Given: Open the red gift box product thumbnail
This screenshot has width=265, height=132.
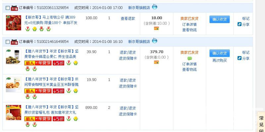Looking at the screenshot, I should [x=13, y=113].
